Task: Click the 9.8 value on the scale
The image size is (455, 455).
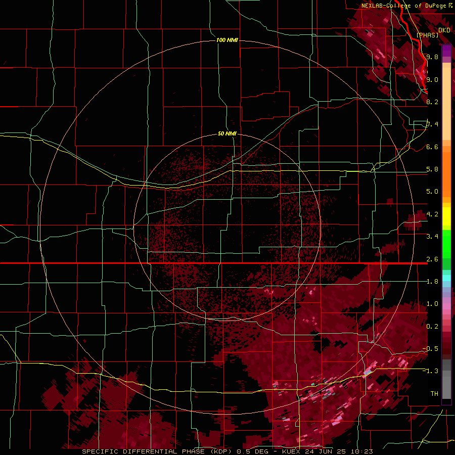Action: click(x=432, y=57)
